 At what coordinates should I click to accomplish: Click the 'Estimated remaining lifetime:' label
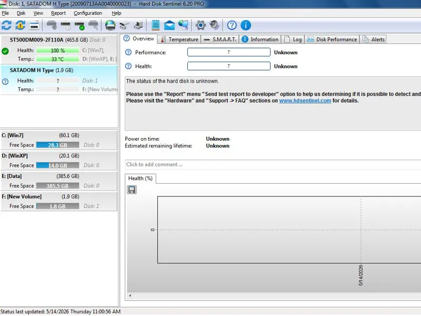click(158, 146)
